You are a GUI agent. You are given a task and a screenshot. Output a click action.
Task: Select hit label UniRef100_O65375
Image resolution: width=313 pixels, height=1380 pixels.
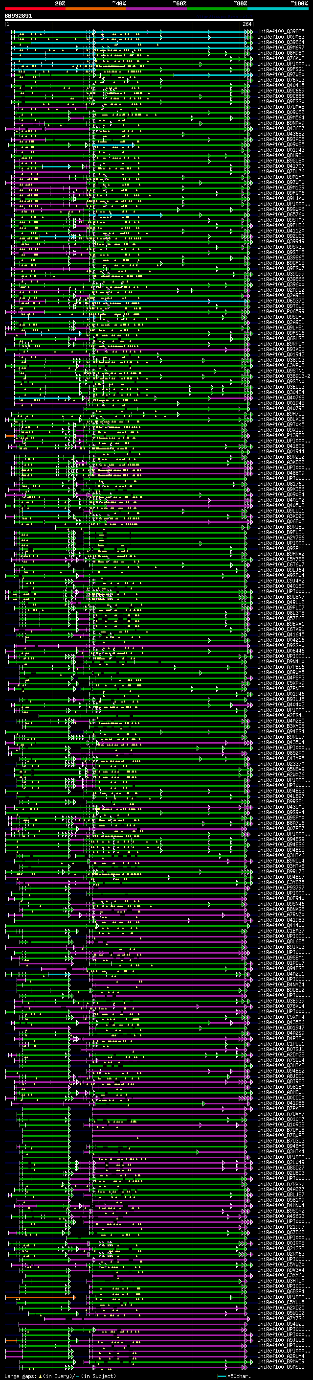[x=281, y=301]
